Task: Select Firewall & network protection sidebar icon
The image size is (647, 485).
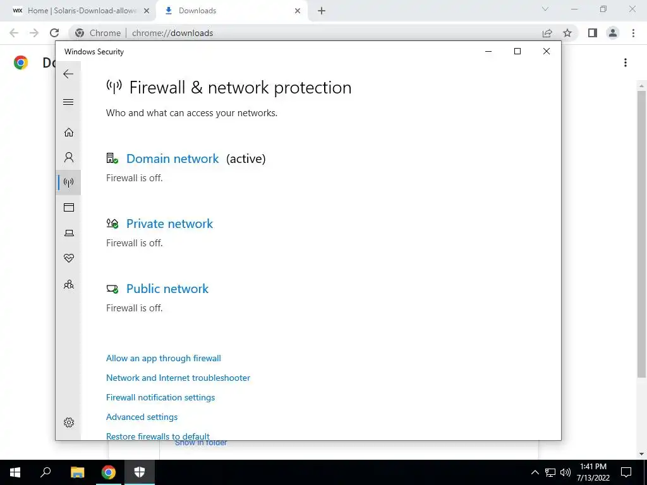Action: 69,183
